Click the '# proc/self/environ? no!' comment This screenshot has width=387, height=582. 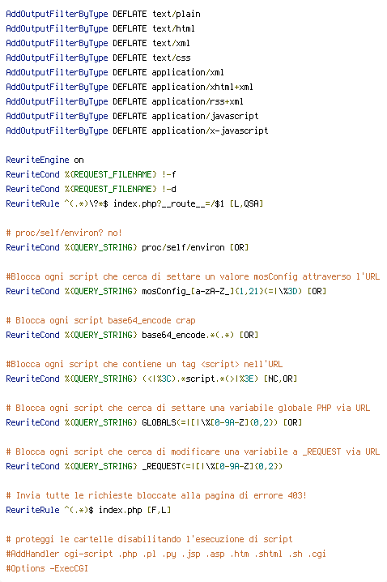64,233
